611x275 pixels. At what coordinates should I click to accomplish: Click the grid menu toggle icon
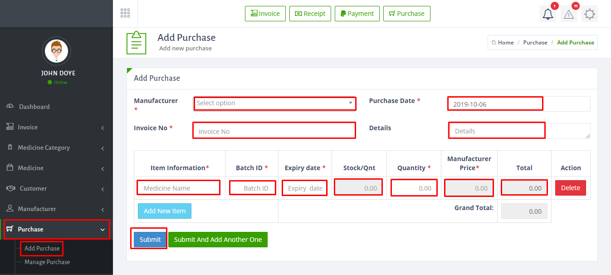[x=125, y=13]
